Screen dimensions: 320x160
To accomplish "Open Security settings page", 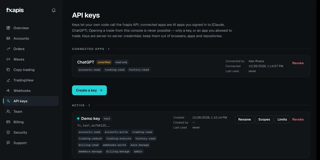I will click(31, 132).
